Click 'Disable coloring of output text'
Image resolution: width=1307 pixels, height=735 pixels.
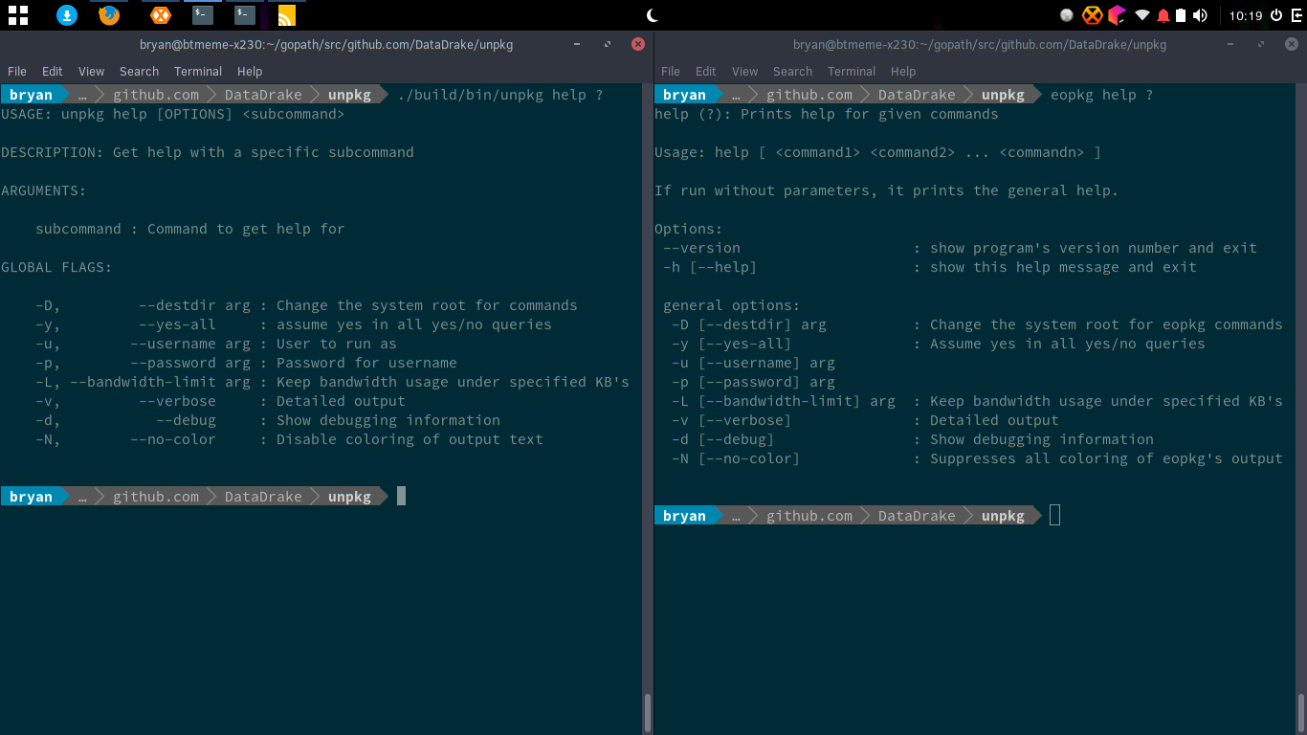tap(410, 439)
